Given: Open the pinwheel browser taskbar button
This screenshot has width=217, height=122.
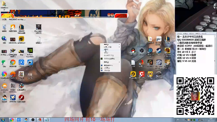Looking at the screenshot, I should [x=12, y=120].
